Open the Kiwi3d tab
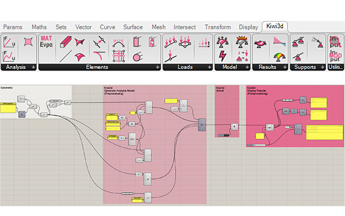This screenshot has width=345, height=216. tap(275, 26)
